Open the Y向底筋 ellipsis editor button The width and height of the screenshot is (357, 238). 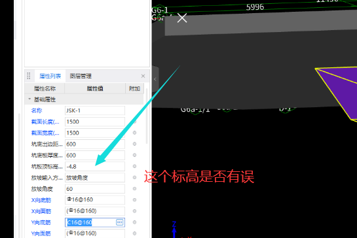[x=120, y=222]
